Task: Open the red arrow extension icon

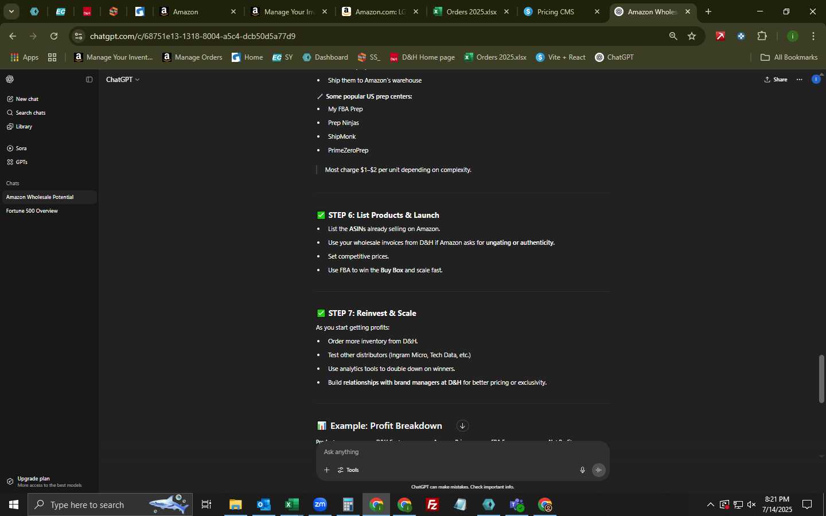Action: point(720,36)
